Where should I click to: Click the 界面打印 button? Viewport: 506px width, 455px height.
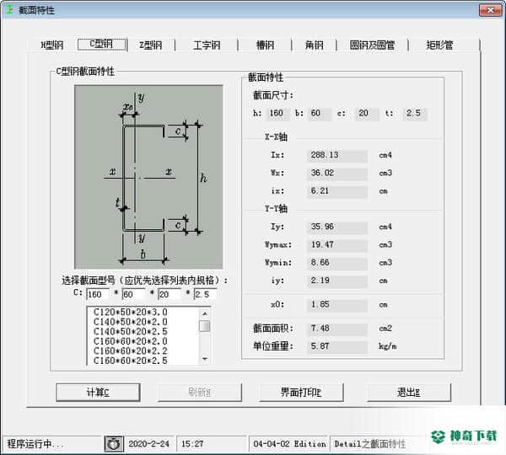point(301,393)
